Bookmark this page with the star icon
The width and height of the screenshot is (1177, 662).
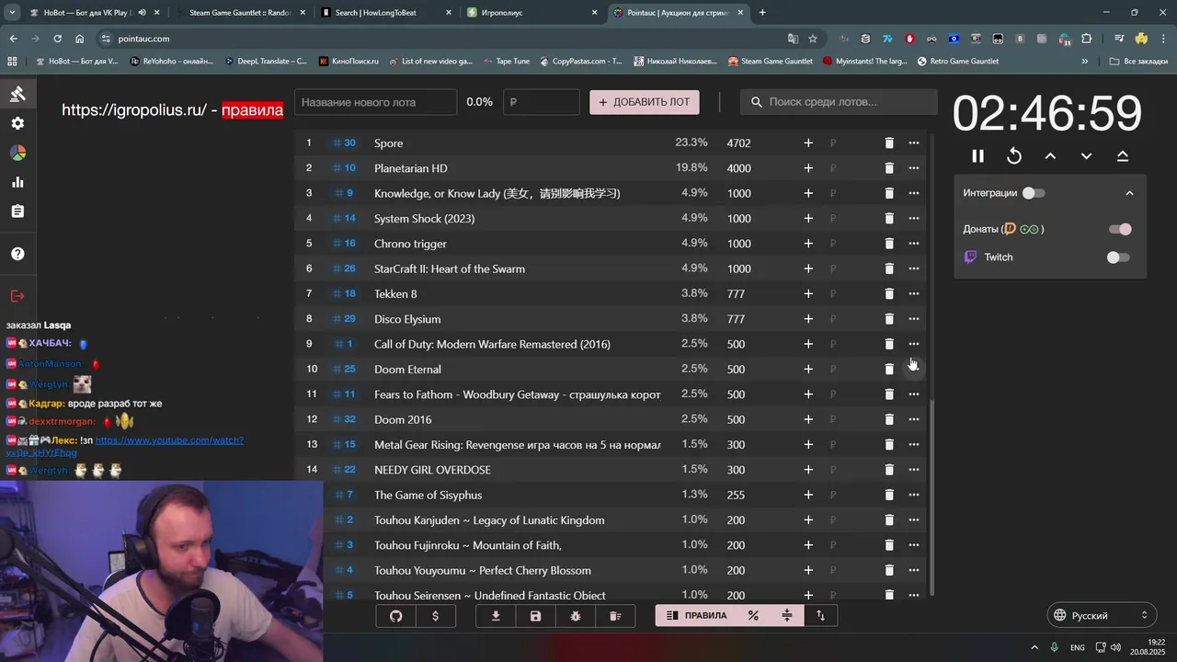[x=813, y=39]
